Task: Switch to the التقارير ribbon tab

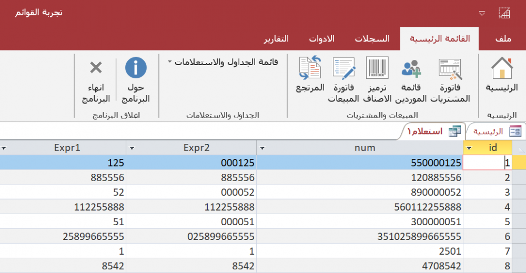Action: pos(276,39)
